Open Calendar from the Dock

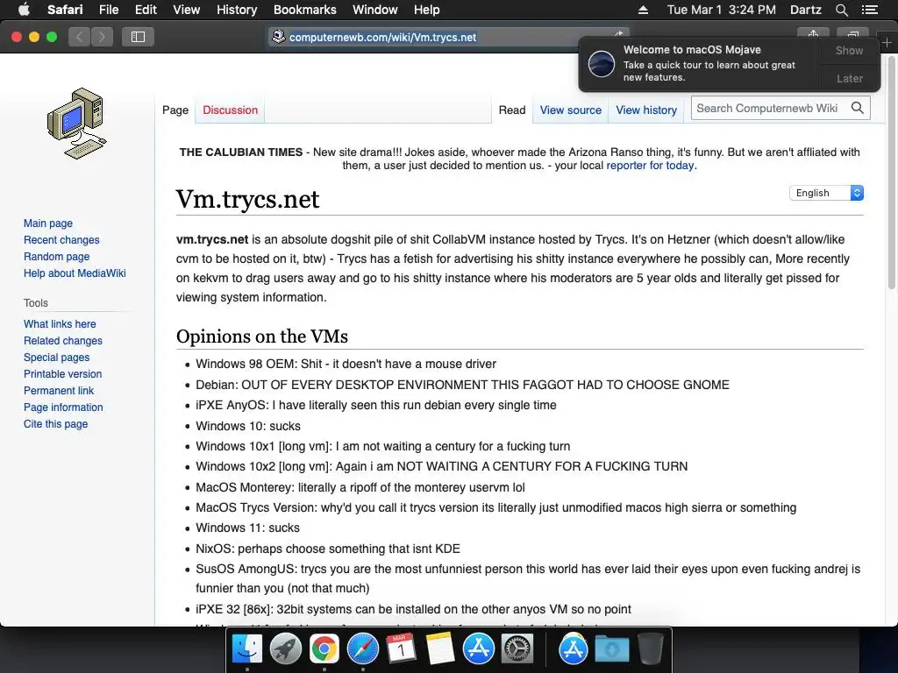pyautogui.click(x=401, y=649)
